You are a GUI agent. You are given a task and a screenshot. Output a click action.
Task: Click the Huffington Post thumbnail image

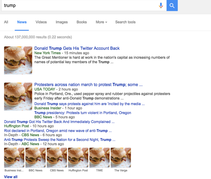78,158
